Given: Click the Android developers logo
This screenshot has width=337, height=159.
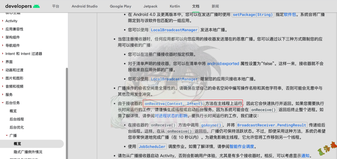Looking at the screenshot, I should tap(22, 6).
